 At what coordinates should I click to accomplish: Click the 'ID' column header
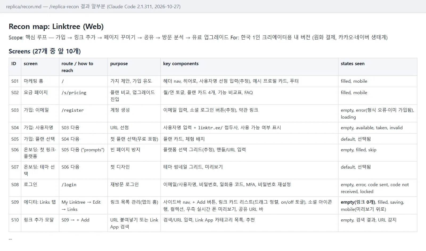click(15, 67)
